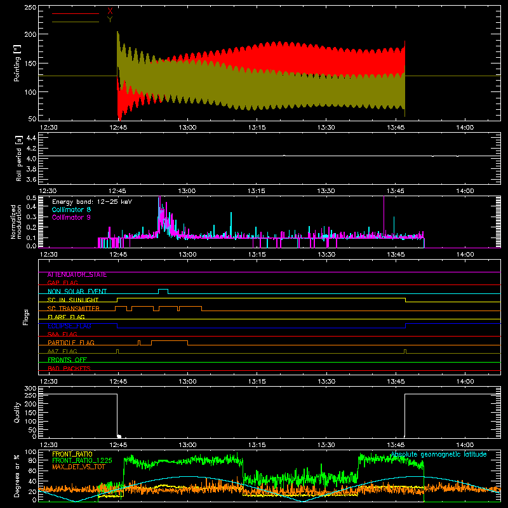This screenshot has height=508, width=508.
Task: Click the Pointing axis title
Action: [x=17, y=63]
